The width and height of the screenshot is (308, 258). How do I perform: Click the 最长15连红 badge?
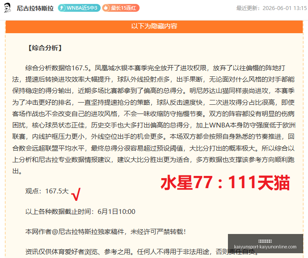pyautogui.click(x=121, y=8)
